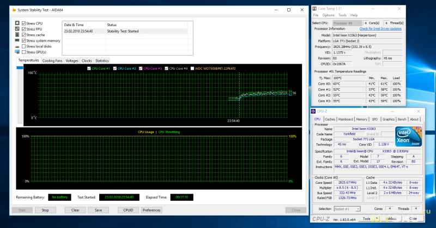Show WDC WD7500BPKT disk temperature on graph
This screenshot has width=436, height=228.
click(192, 69)
